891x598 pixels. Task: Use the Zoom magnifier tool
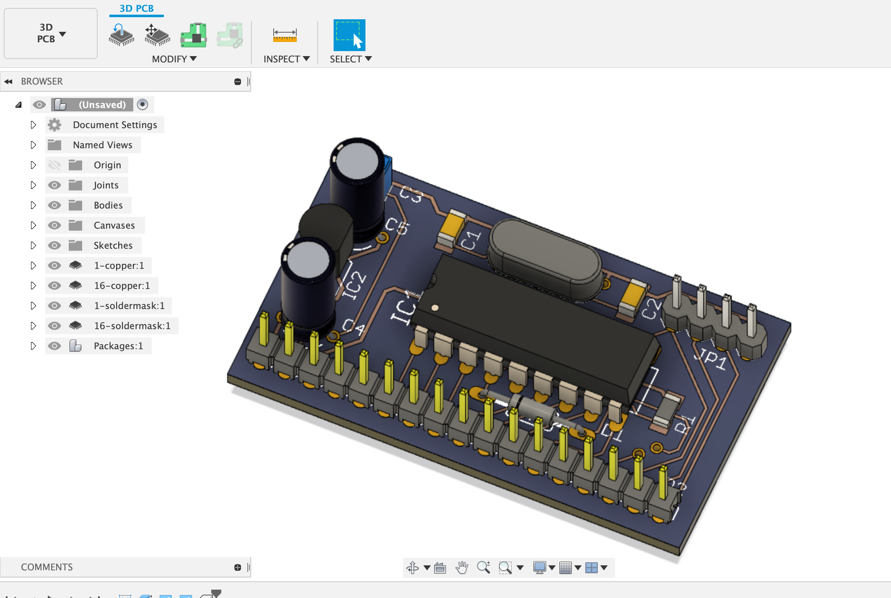(x=484, y=567)
